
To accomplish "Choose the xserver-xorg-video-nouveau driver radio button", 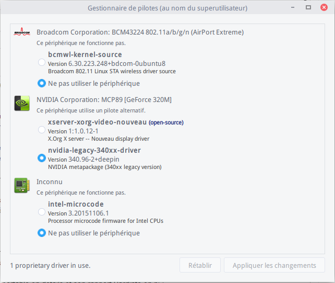I will pyautogui.click(x=42, y=130).
